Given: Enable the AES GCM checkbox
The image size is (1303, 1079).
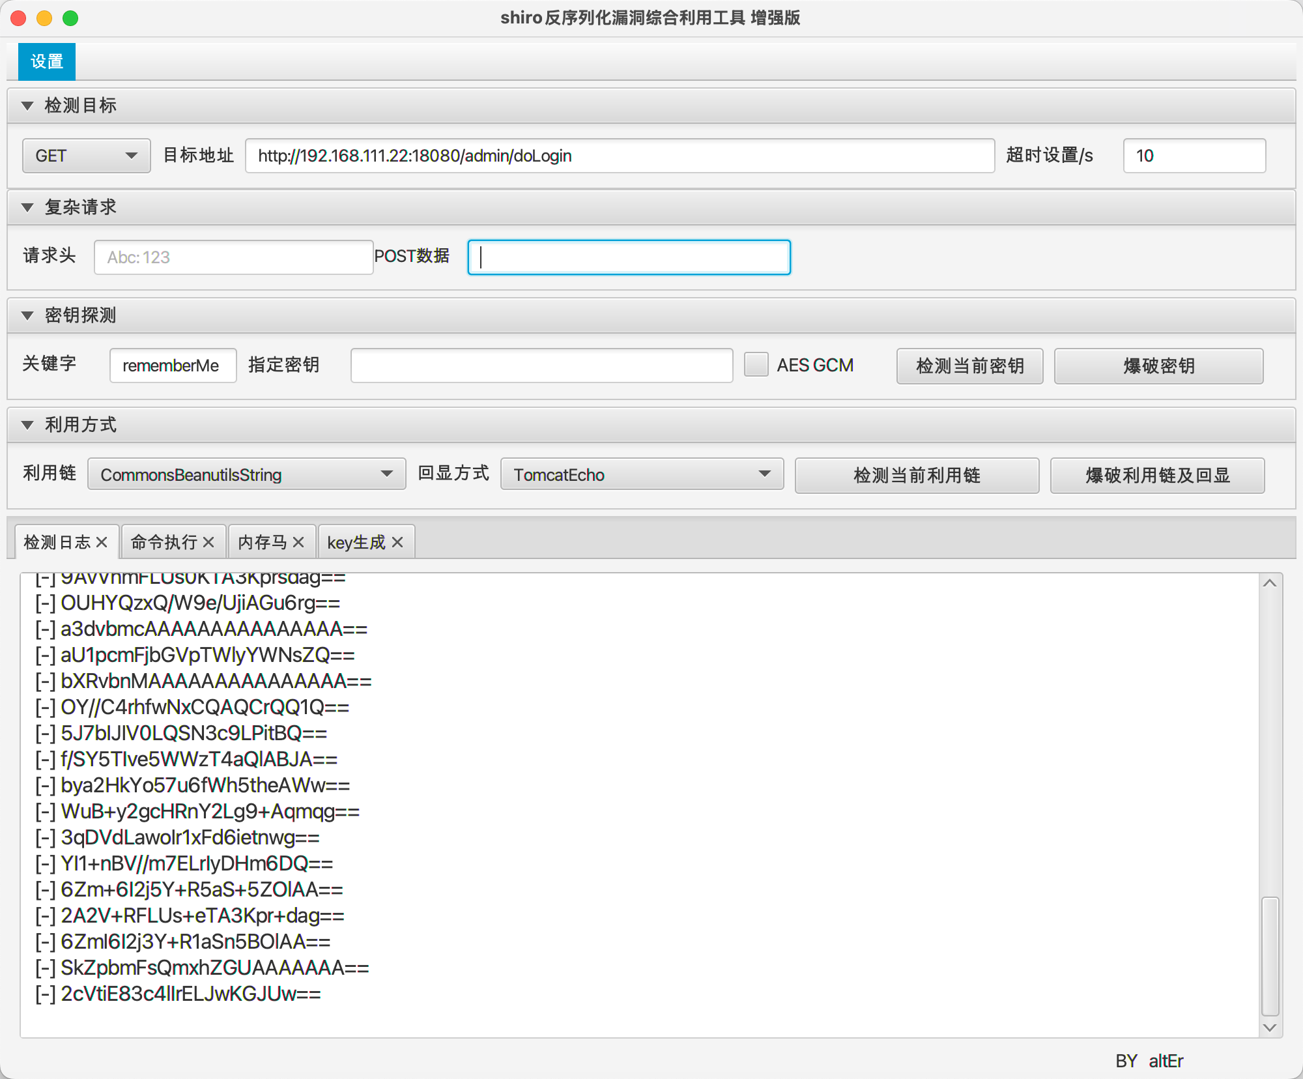Looking at the screenshot, I should tap(756, 365).
